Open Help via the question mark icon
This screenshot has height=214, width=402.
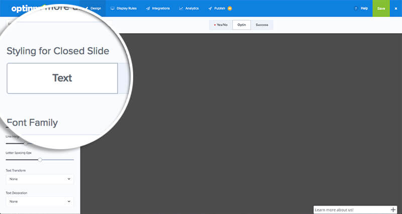[356, 9]
